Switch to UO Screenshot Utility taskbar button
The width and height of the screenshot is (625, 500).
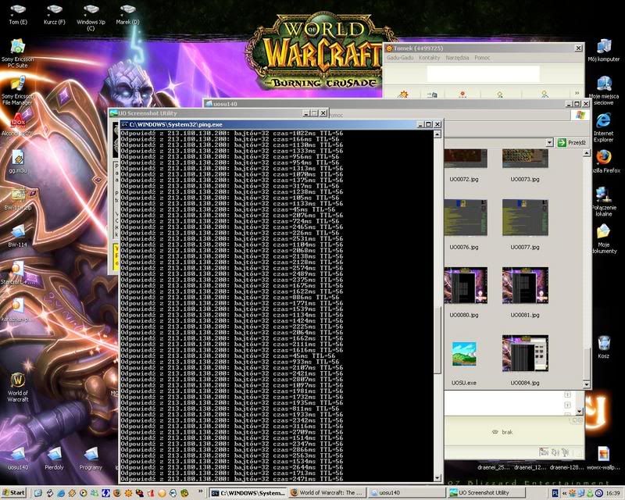pos(485,493)
